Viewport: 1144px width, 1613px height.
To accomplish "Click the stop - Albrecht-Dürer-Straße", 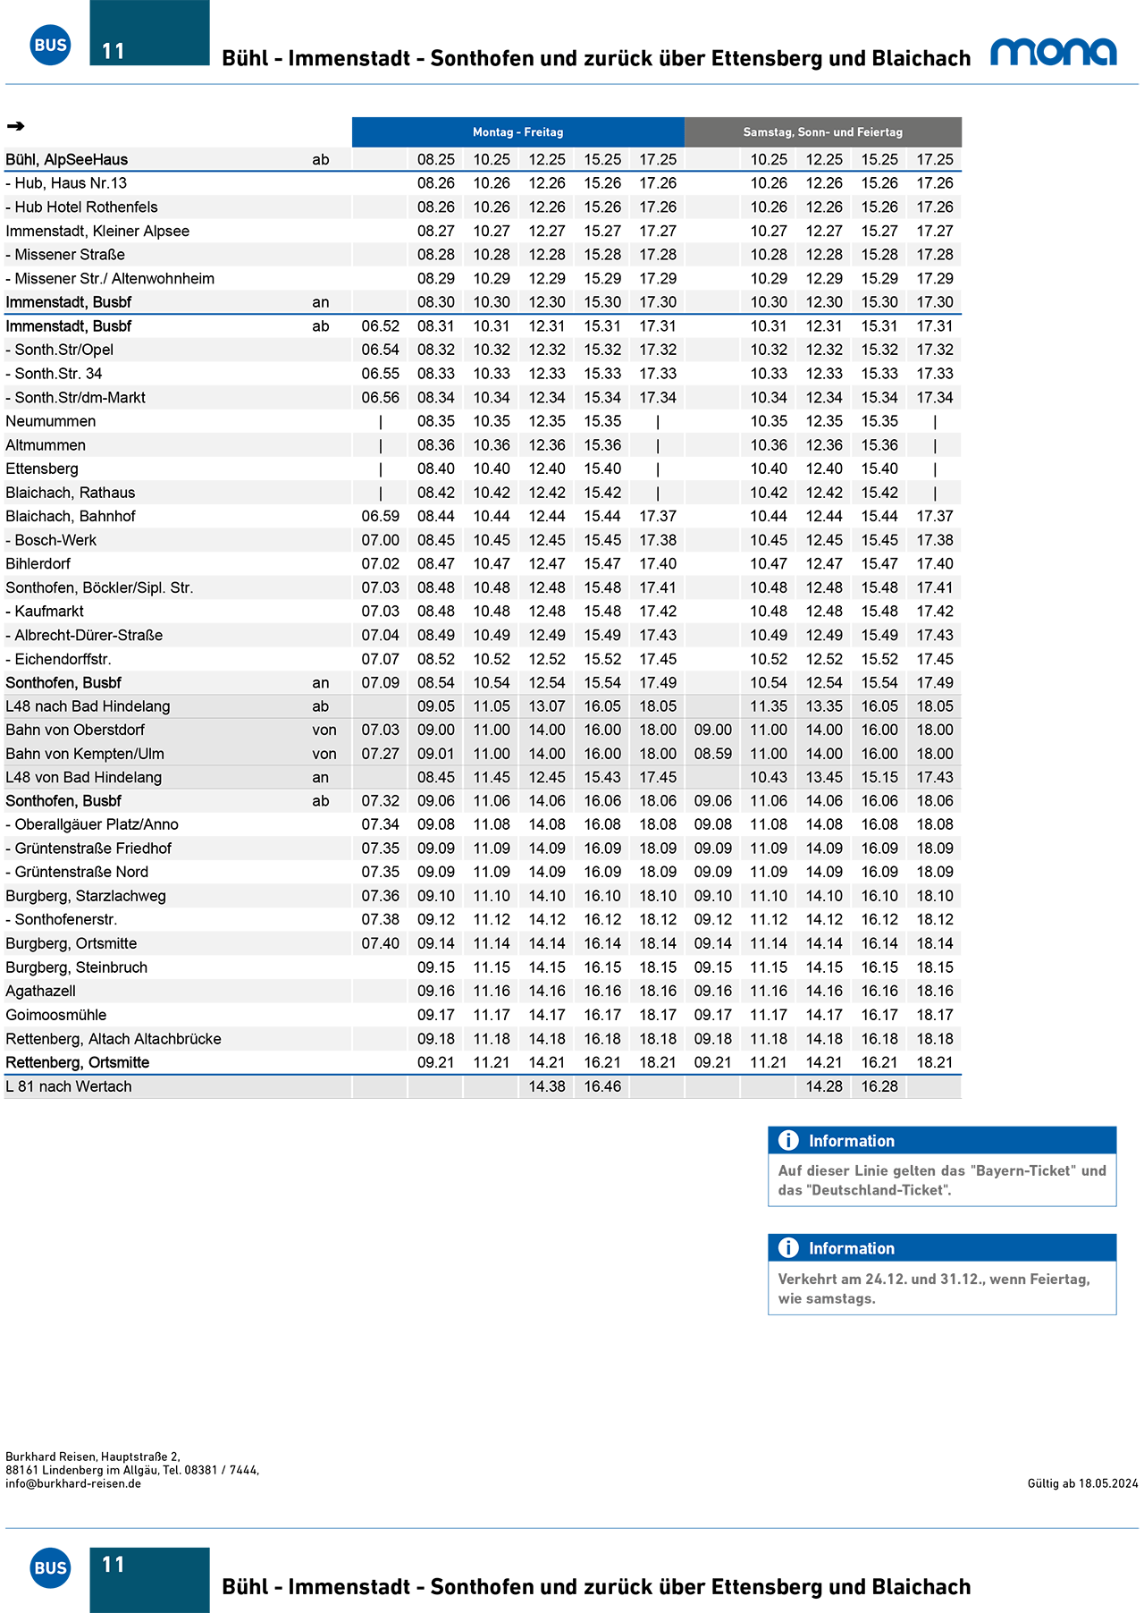I will (84, 635).
